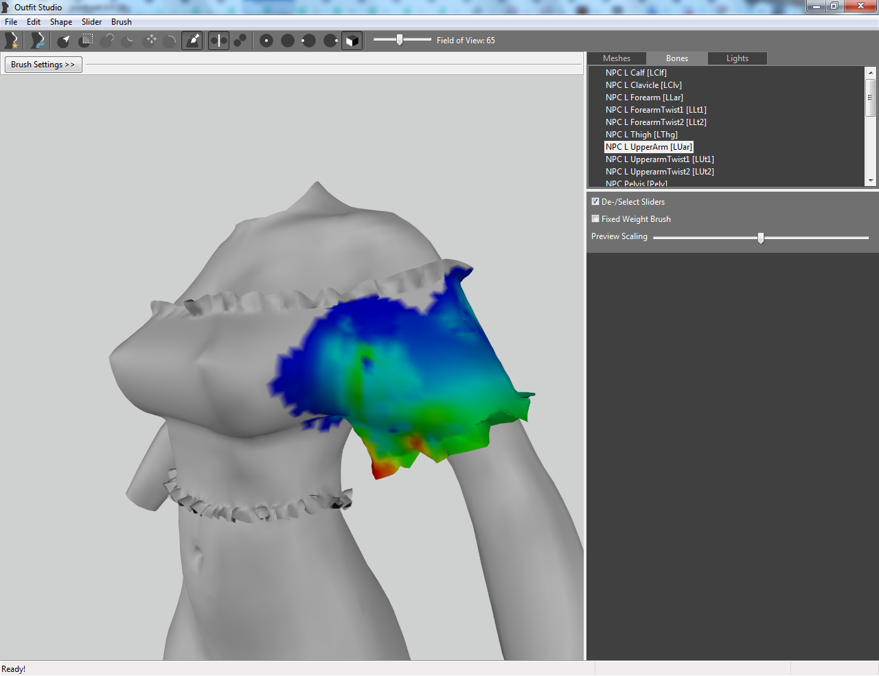
Task: Restore down the Outfit Studio window
Action: 834,5
